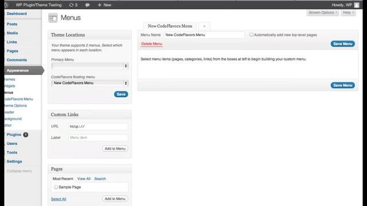367x206 pixels.
Task: Open Settings in sidebar
Action: click(x=14, y=161)
